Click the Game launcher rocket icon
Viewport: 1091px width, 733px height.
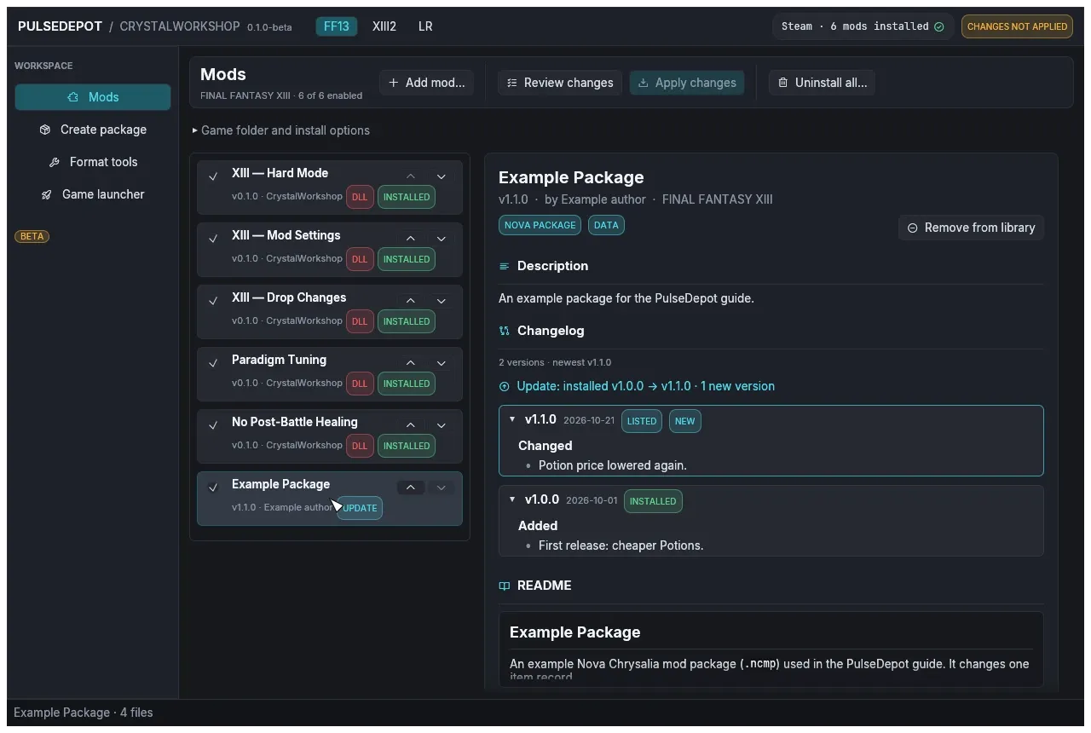coord(47,194)
